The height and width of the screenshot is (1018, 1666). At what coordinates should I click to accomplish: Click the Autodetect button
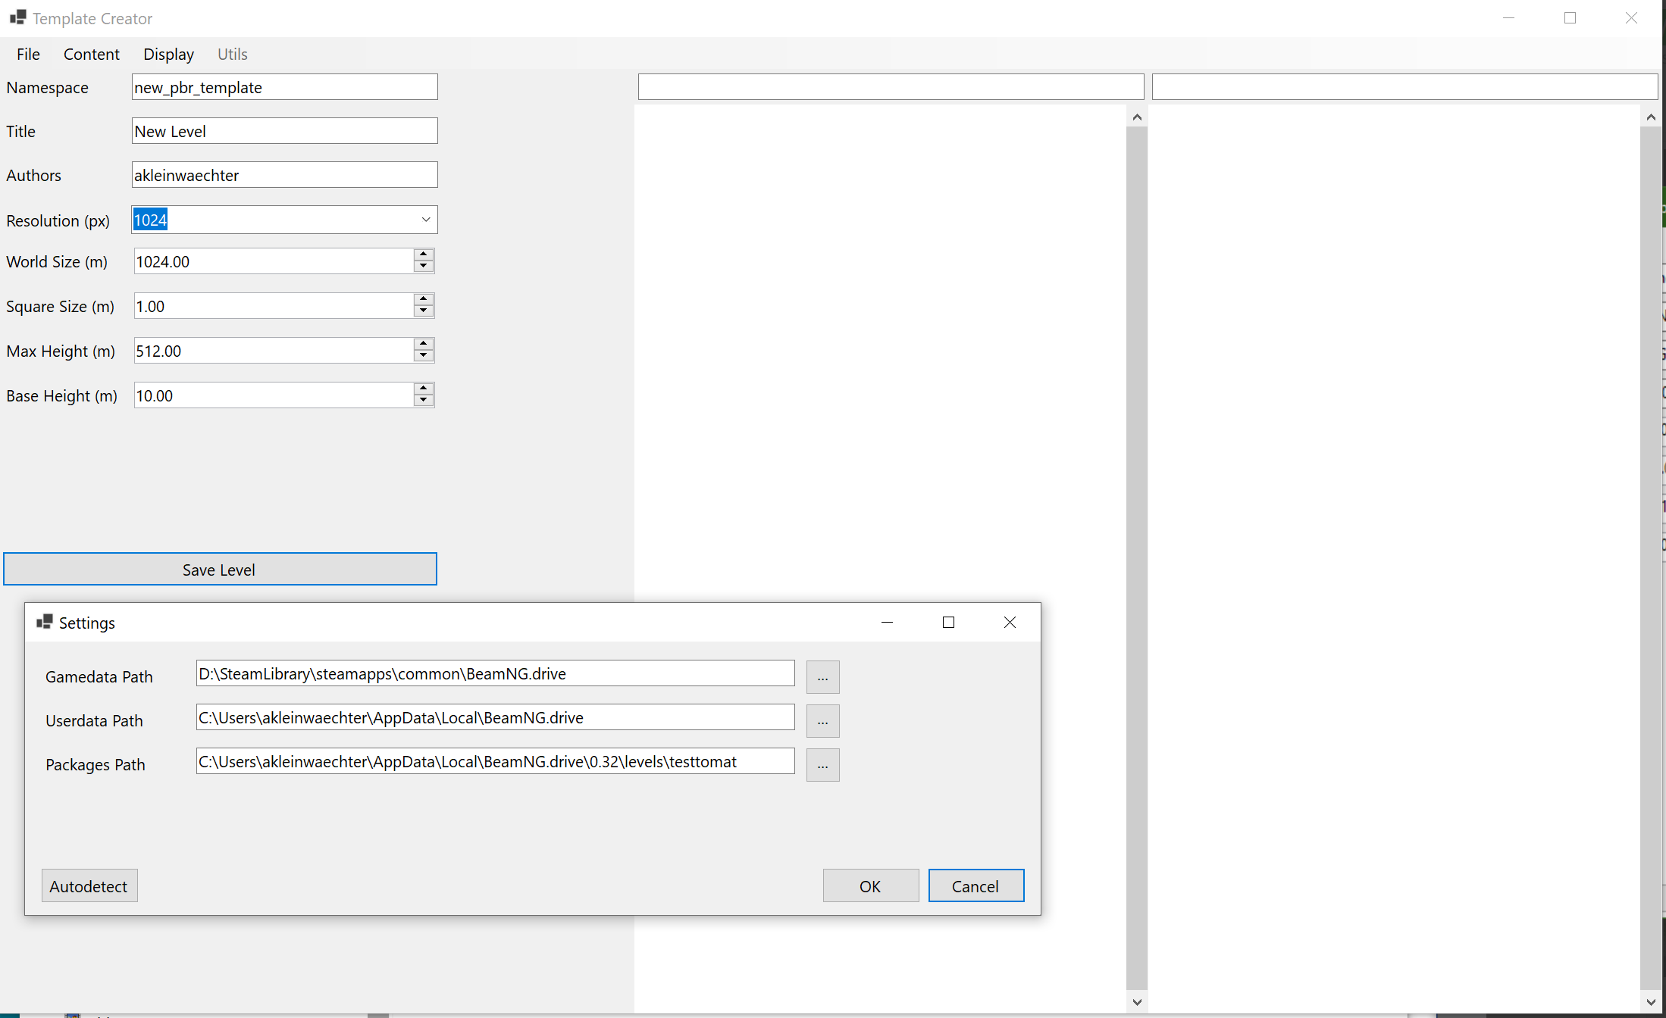89,885
